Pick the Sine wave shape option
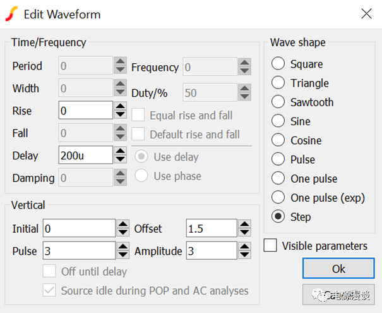Screen dimensions: 382x313 [x=278, y=121]
